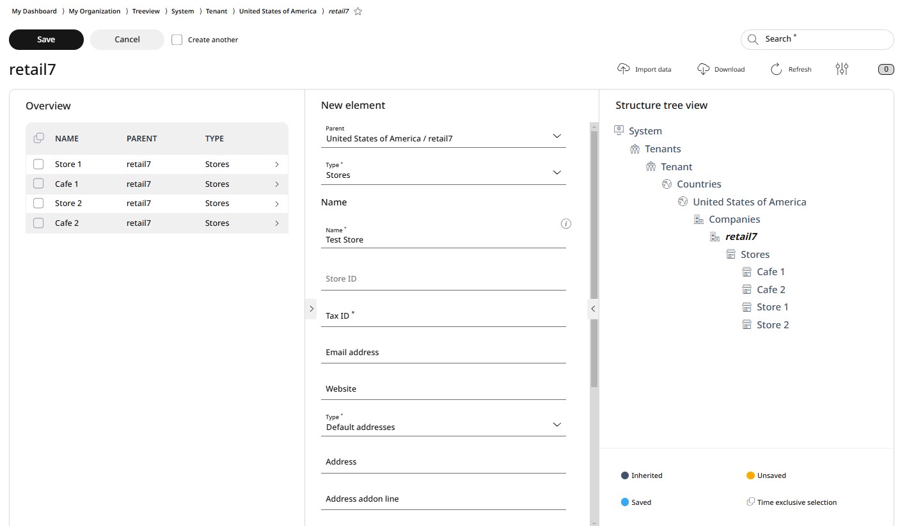This screenshot has height=526, width=900.
Task: Click the Inherited dark color dot
Action: pos(625,475)
